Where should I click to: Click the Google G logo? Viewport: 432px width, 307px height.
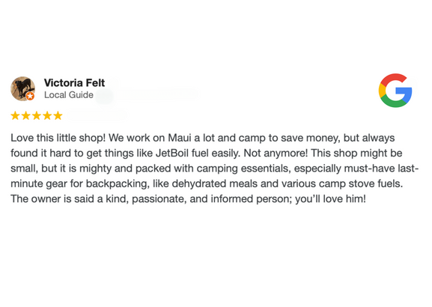(x=395, y=91)
